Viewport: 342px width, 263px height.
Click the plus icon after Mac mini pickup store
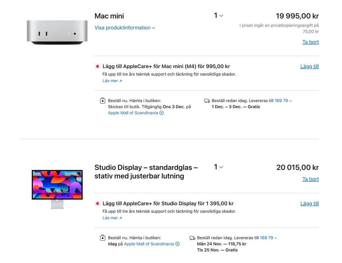click(x=161, y=113)
